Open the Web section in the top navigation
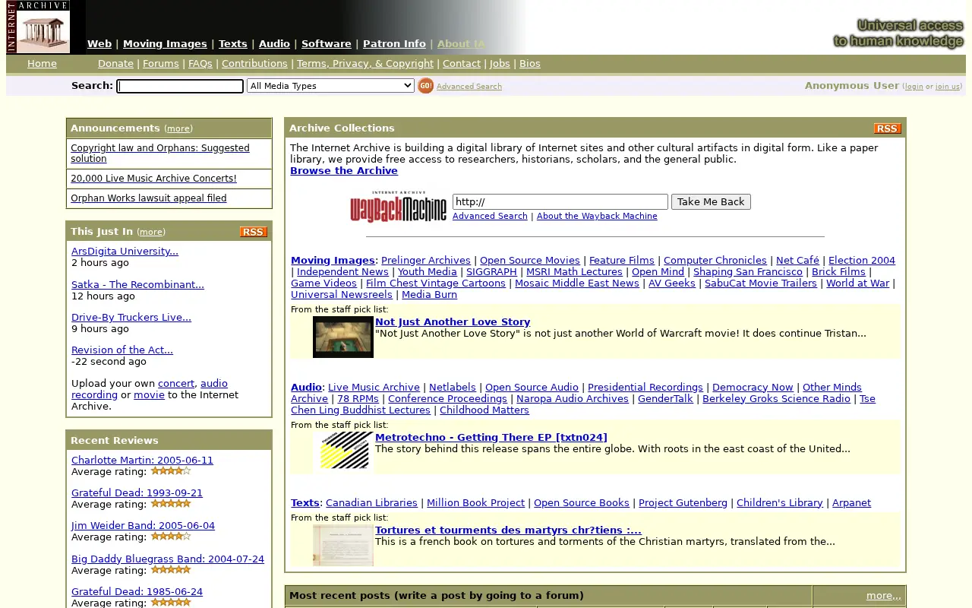The height and width of the screenshot is (608, 972). (99, 44)
